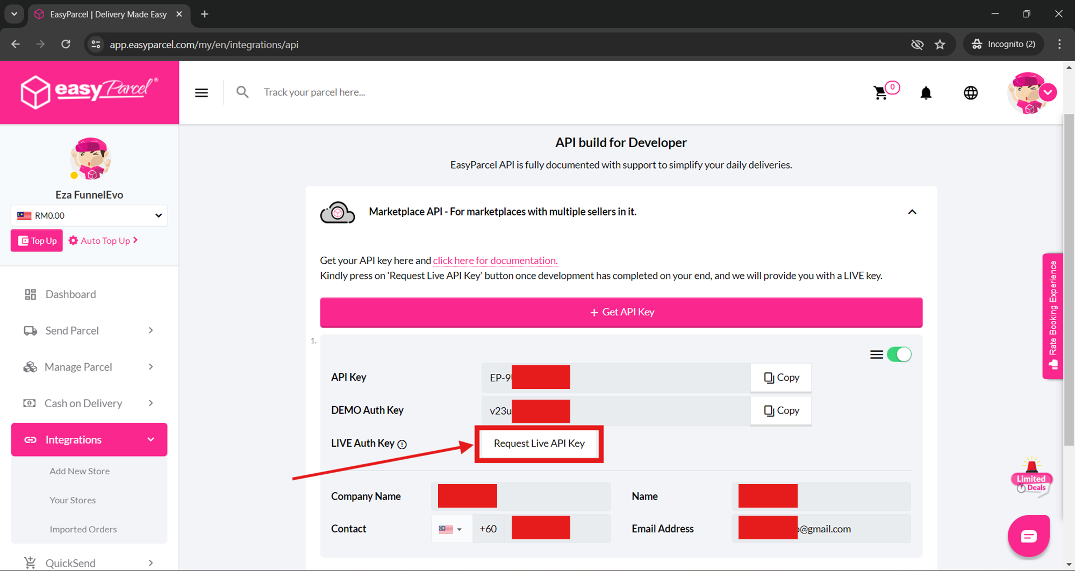Toggle the hamburger sidebar menu

click(x=202, y=93)
